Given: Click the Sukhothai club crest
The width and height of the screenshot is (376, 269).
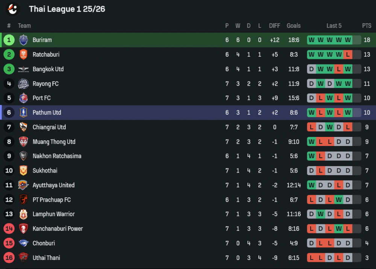Looking at the screenshot, I should point(23,171).
